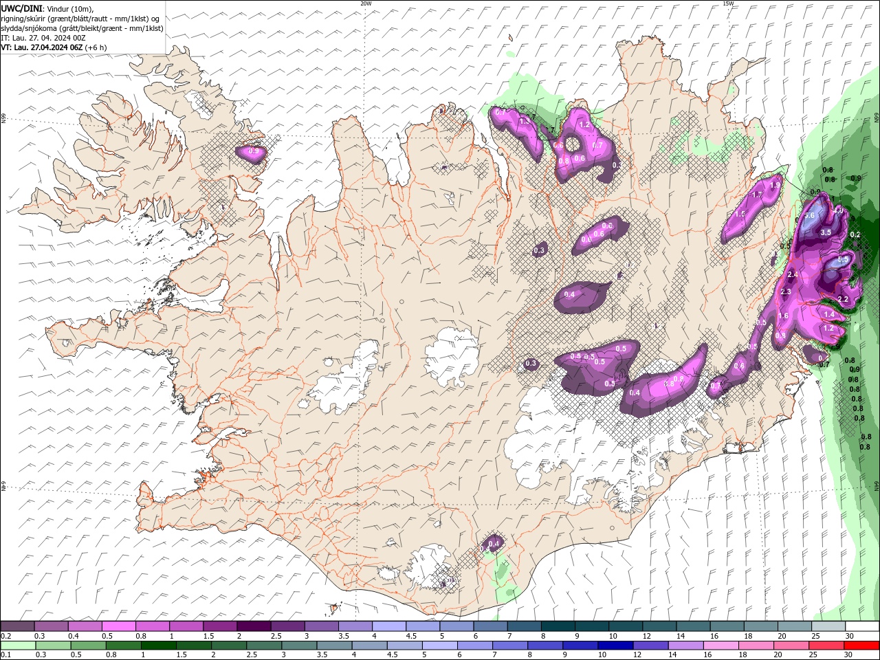Click the "15W" longitude label
Screen dimensions: 880x660
click(x=727, y=3)
